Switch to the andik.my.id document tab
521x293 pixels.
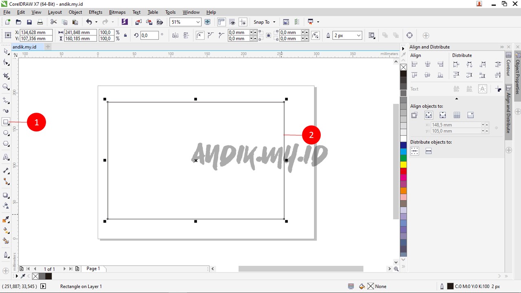24,47
